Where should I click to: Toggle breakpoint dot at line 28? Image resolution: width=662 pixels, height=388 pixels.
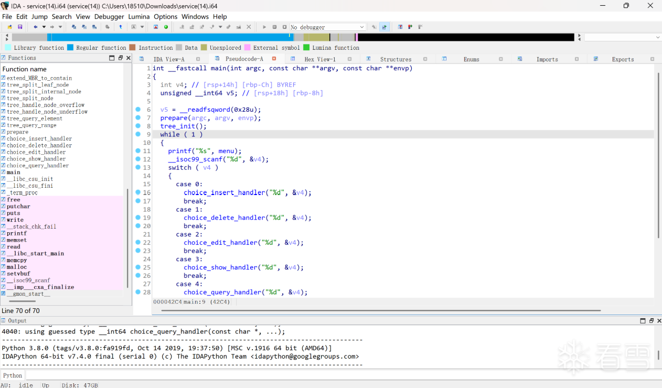(138, 292)
